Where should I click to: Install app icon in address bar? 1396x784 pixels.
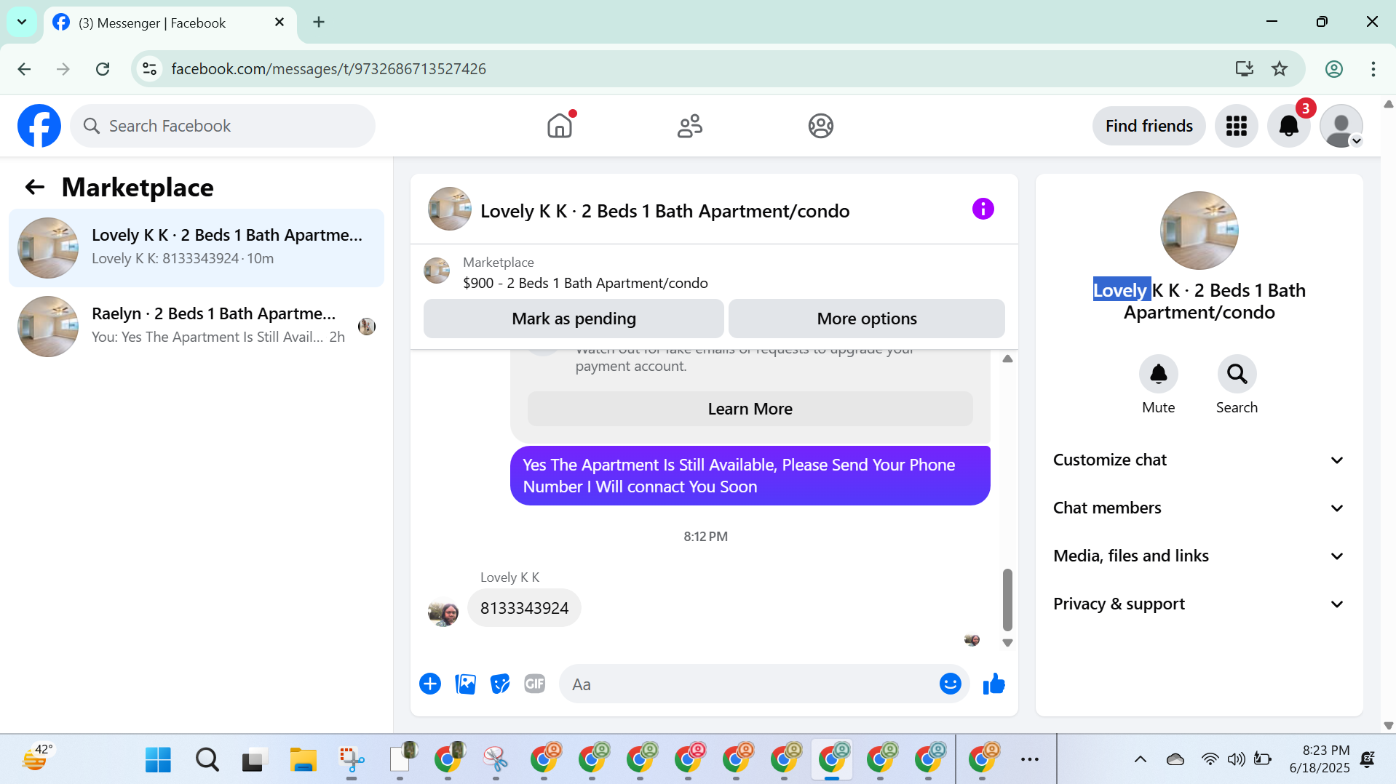pos(1244,69)
